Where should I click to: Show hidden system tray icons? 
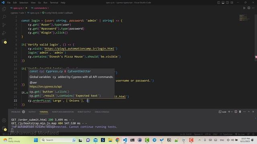click(200, 140)
